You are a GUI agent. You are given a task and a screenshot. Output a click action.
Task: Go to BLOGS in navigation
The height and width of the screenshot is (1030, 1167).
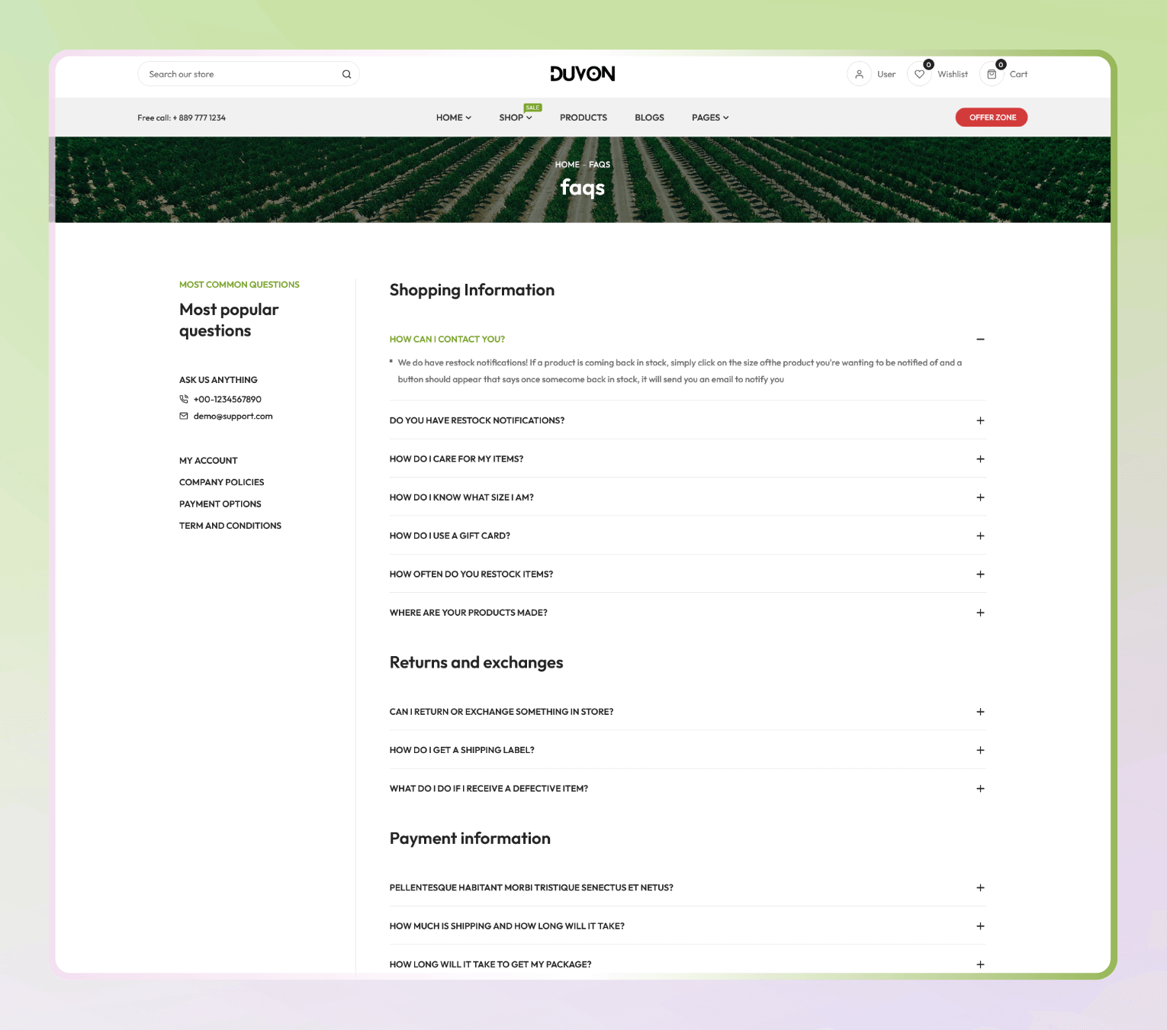pyautogui.click(x=649, y=117)
